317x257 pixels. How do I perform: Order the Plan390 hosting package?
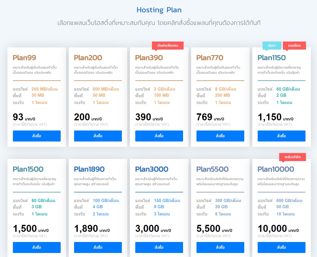[x=159, y=136]
